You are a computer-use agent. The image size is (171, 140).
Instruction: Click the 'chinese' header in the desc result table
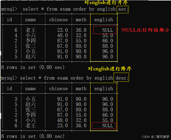(x=59, y=89)
